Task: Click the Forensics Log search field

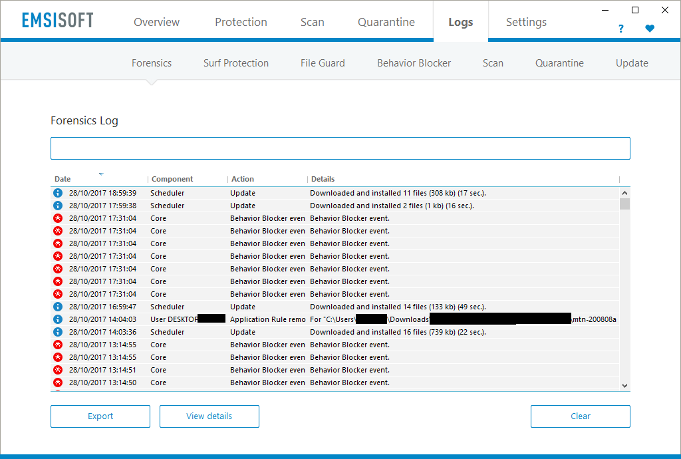Action: 340,148
